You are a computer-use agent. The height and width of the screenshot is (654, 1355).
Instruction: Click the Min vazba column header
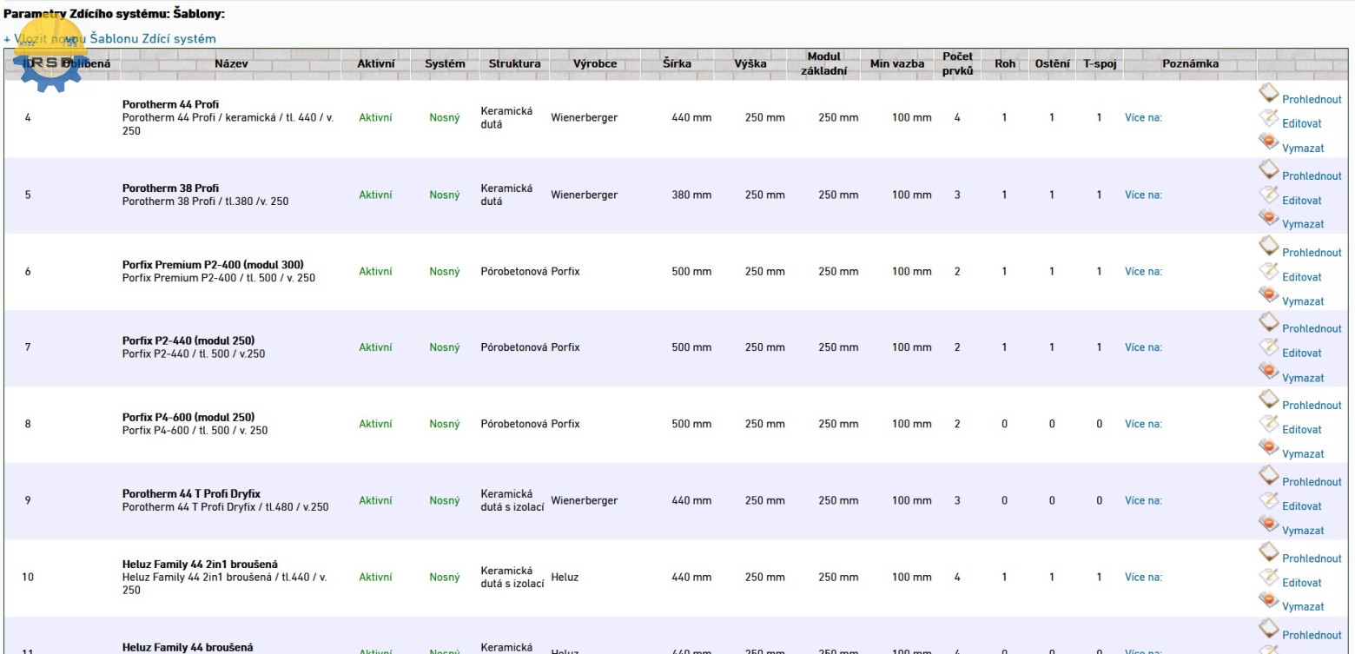(897, 63)
